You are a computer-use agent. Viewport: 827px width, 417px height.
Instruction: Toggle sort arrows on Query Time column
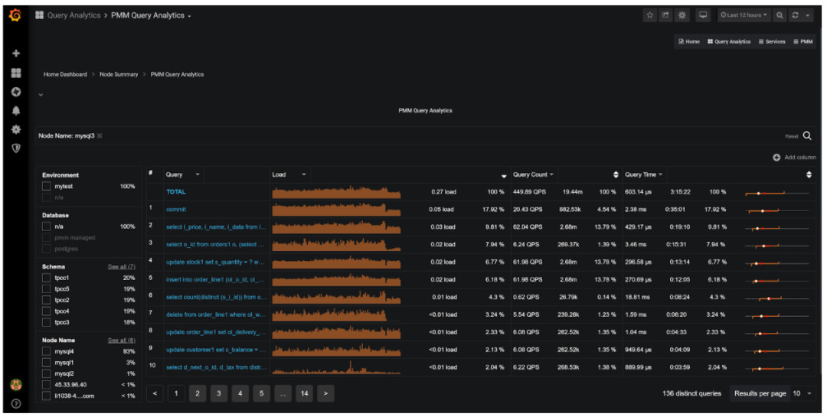pos(809,174)
